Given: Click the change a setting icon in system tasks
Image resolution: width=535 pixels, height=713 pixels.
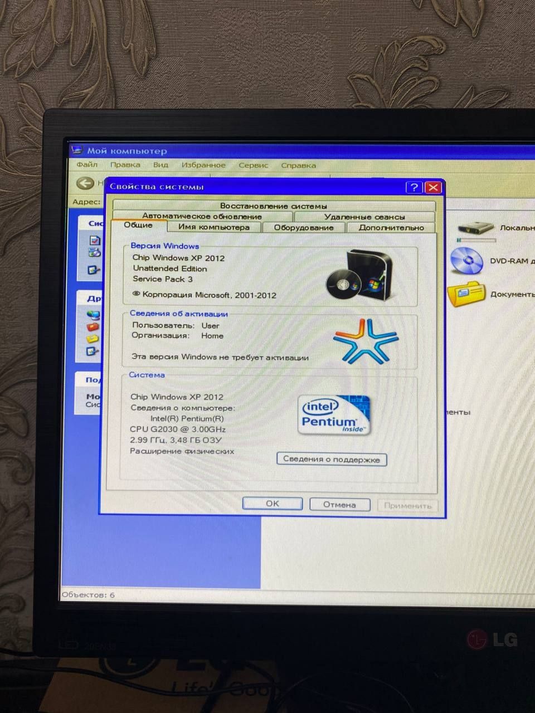Looking at the screenshot, I should [x=94, y=270].
